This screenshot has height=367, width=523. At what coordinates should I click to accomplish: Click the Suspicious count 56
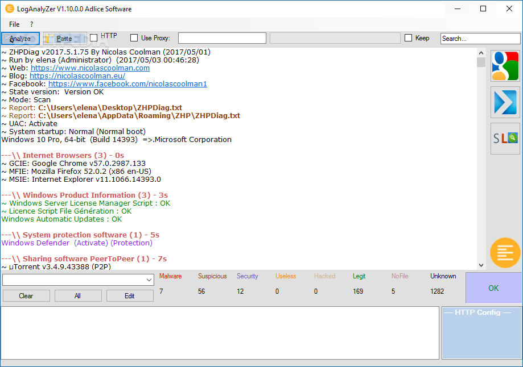click(201, 291)
